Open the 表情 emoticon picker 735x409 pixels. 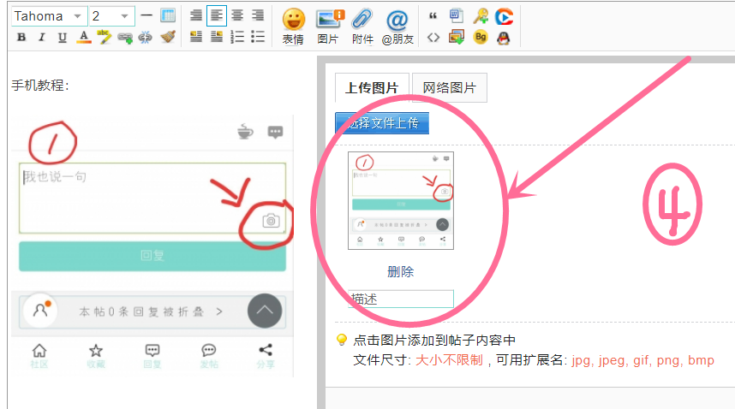(294, 27)
